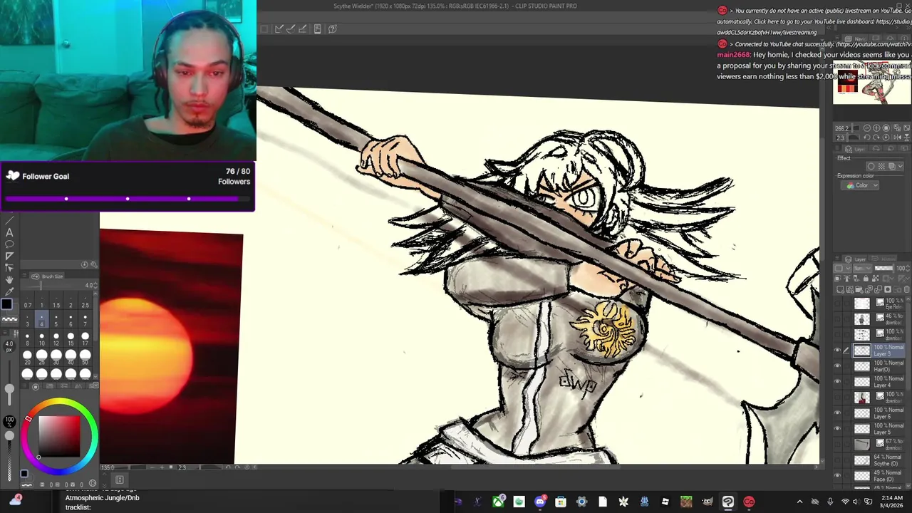This screenshot has width=912, height=513.
Task: Click the Follower Goal progress bar
Action: pos(127,199)
